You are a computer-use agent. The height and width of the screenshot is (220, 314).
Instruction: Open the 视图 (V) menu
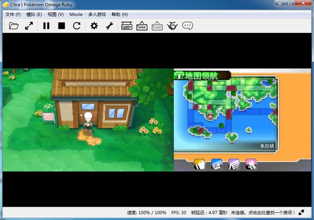[55, 15]
